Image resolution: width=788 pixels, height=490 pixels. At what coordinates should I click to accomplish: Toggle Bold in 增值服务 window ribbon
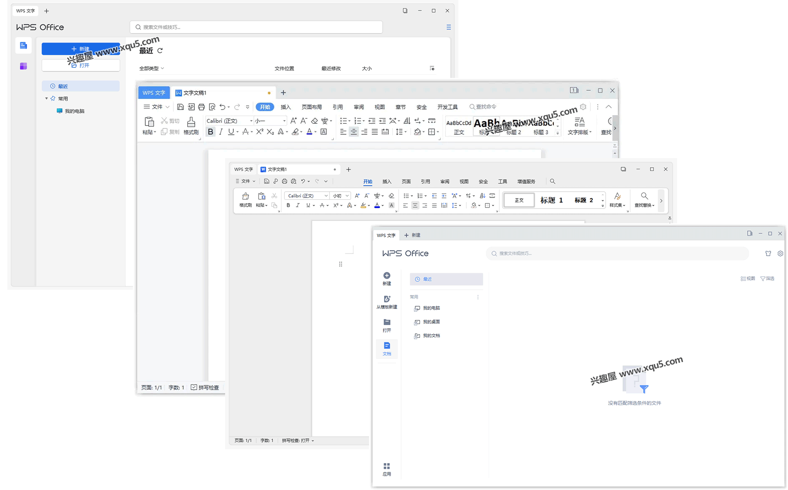click(288, 205)
